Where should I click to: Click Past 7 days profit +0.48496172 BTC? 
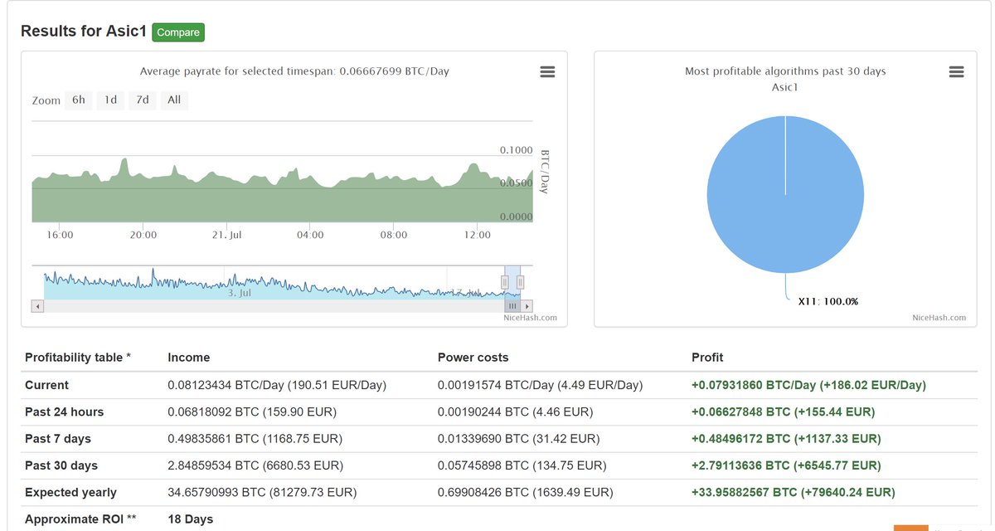pos(787,439)
